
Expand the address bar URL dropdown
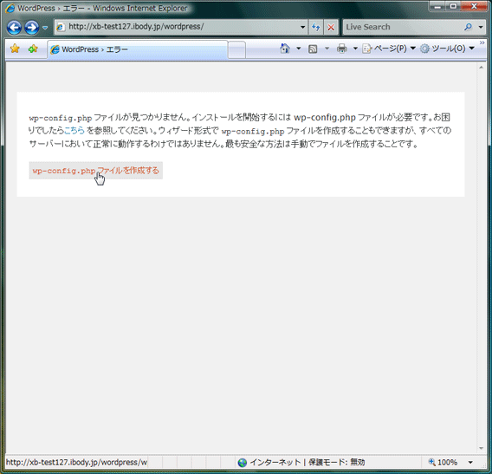pos(302,27)
